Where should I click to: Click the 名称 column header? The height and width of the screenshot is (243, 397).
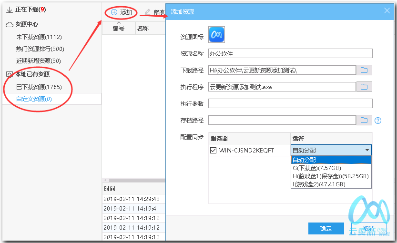coord(151,28)
